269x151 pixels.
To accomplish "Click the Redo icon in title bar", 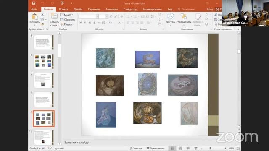I will point(52,3).
